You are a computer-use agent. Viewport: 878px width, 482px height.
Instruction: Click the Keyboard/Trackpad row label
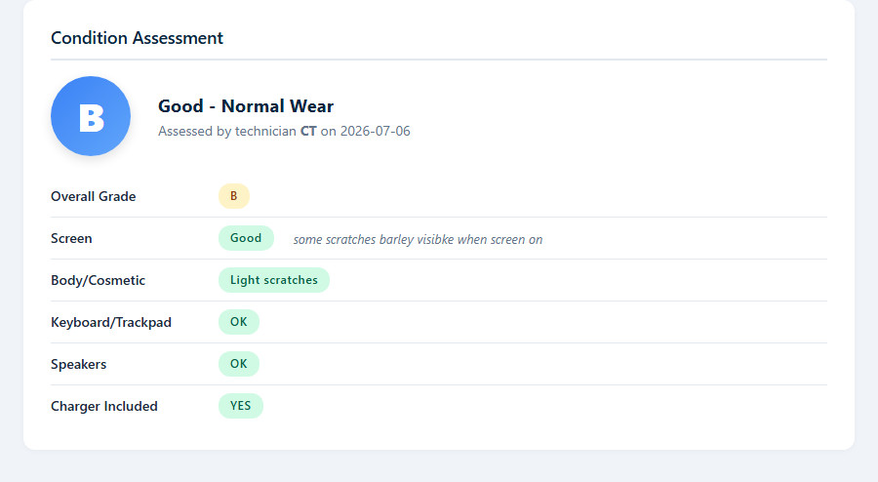click(x=111, y=322)
